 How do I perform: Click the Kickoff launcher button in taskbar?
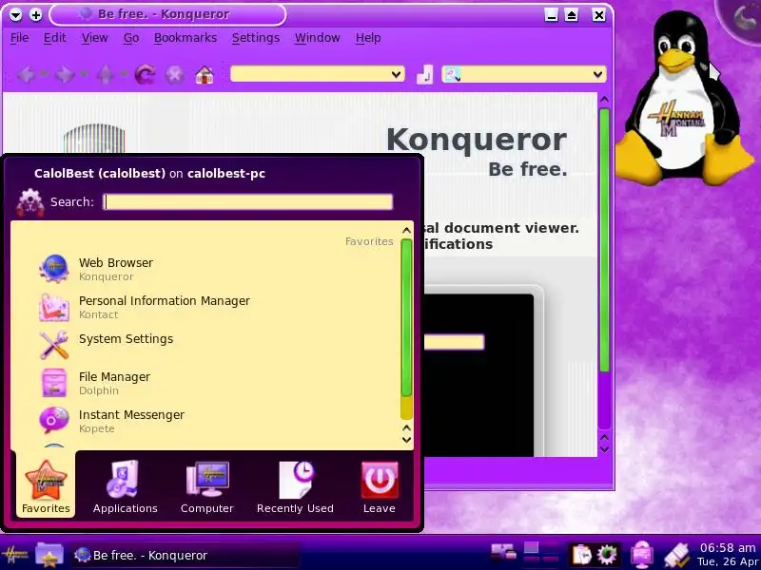point(14,555)
